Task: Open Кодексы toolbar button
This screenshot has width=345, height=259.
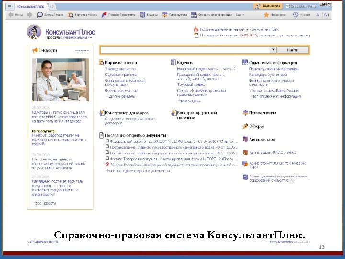Action: pyautogui.click(x=149, y=15)
